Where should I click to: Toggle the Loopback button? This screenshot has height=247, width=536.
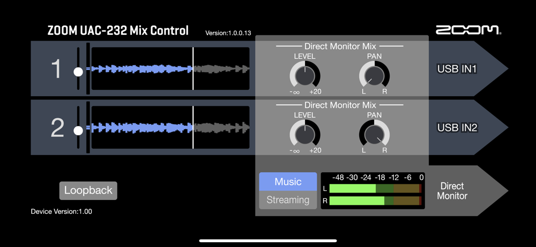coord(88,190)
